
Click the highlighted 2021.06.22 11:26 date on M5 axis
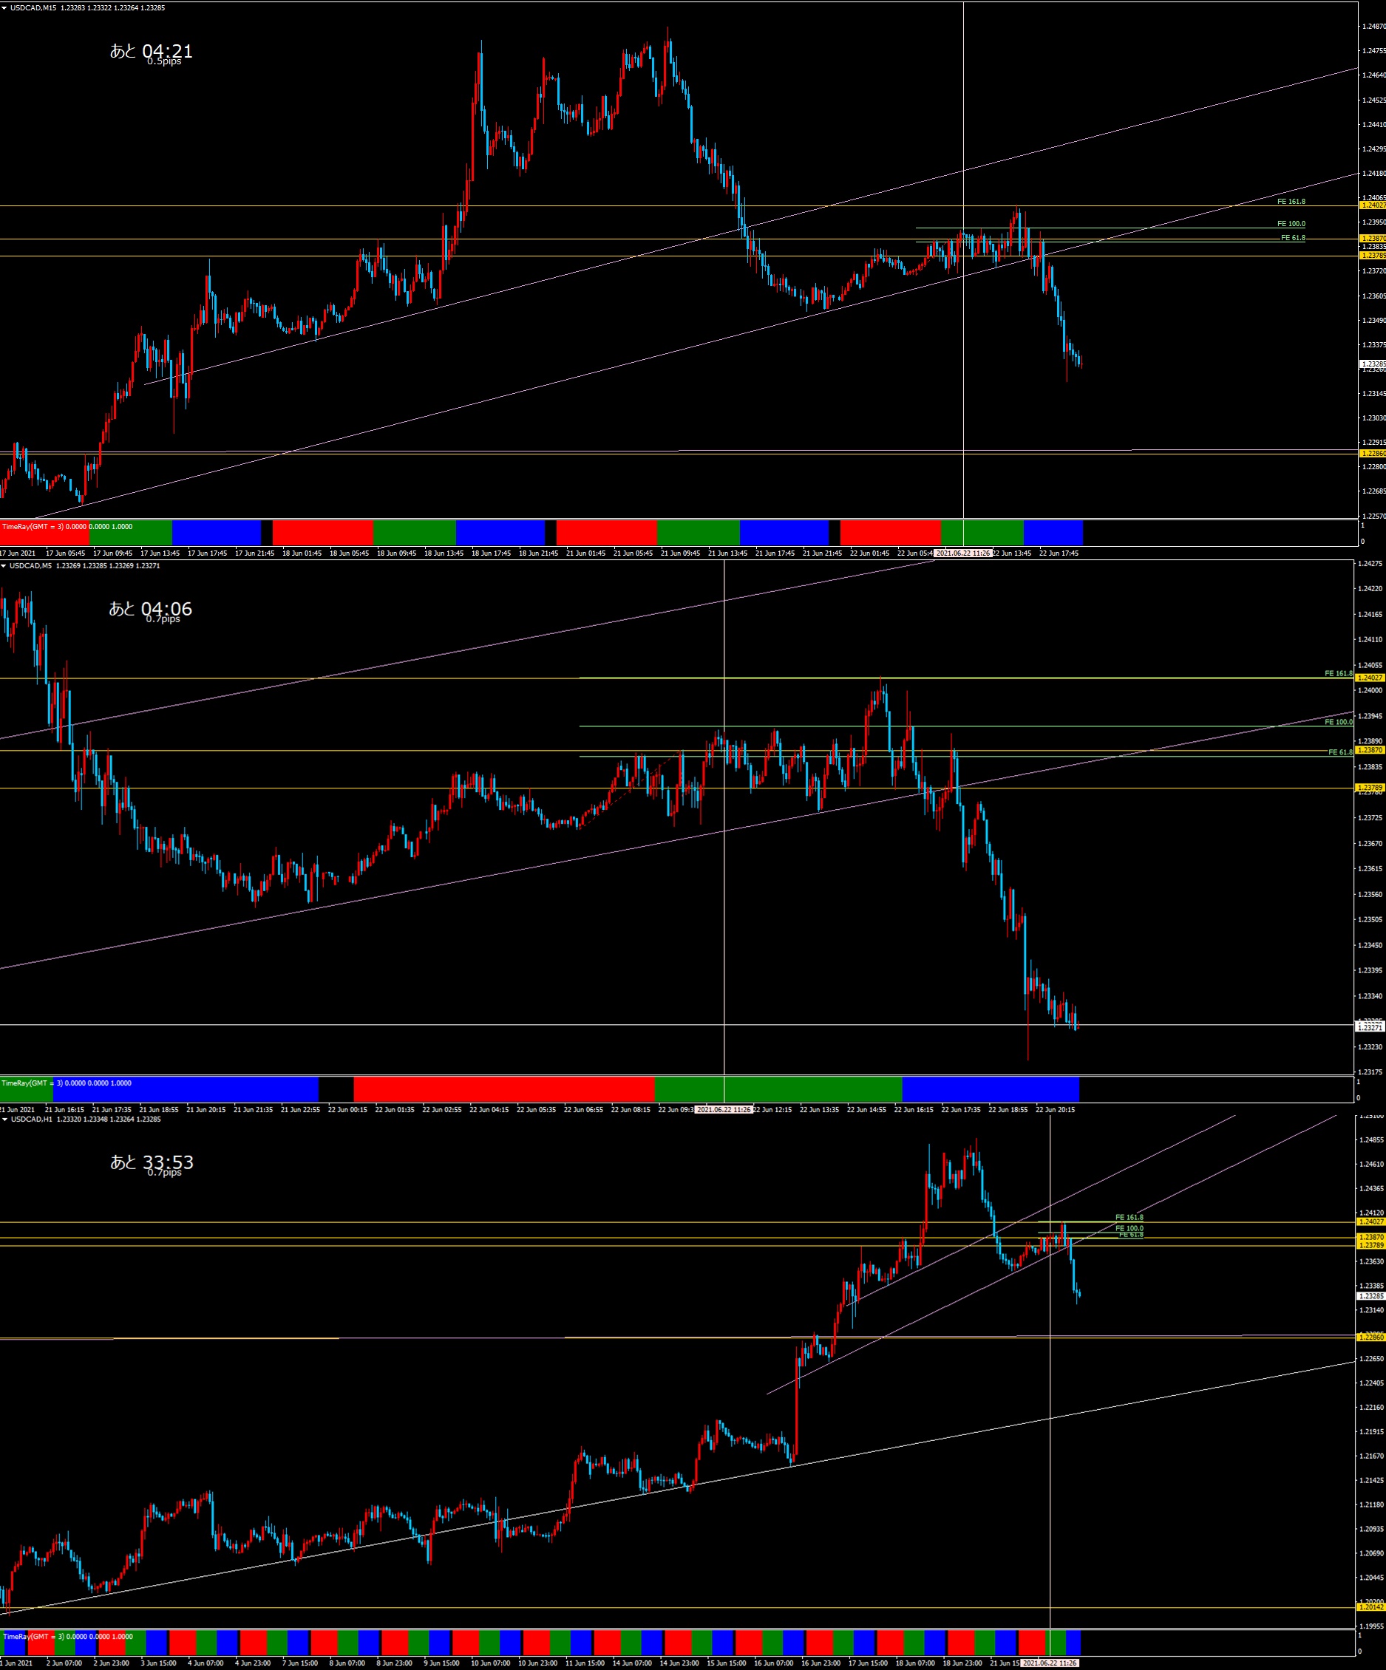coord(723,1109)
